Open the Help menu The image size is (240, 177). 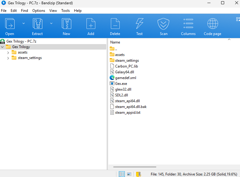pos(78,11)
